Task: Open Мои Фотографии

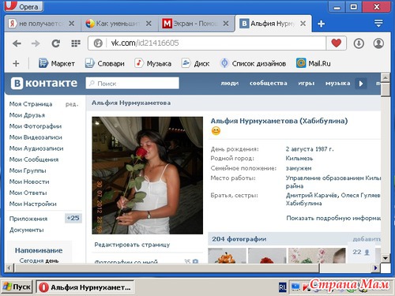Action: pos(36,126)
